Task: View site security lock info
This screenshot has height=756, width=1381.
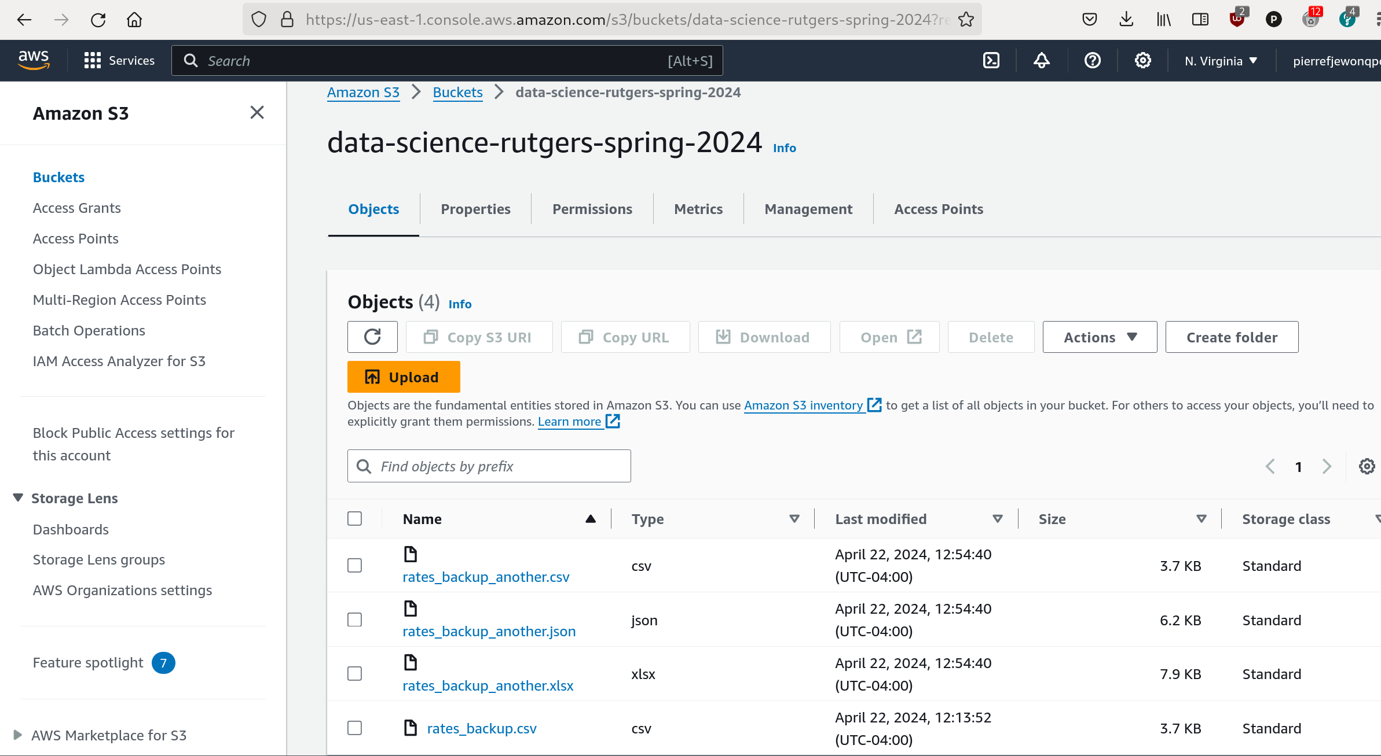Action: tap(287, 20)
